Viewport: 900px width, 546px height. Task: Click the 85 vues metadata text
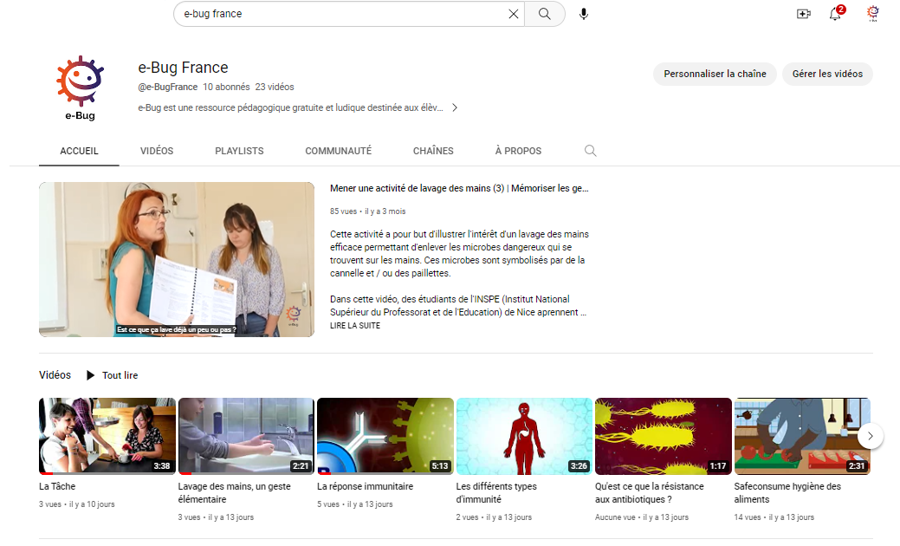[x=343, y=211]
